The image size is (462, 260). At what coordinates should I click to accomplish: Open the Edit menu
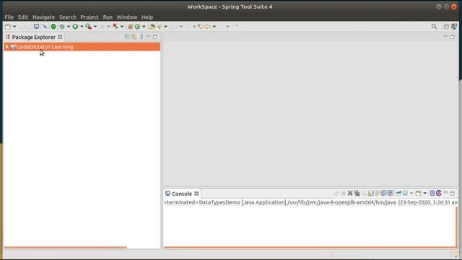(x=23, y=17)
